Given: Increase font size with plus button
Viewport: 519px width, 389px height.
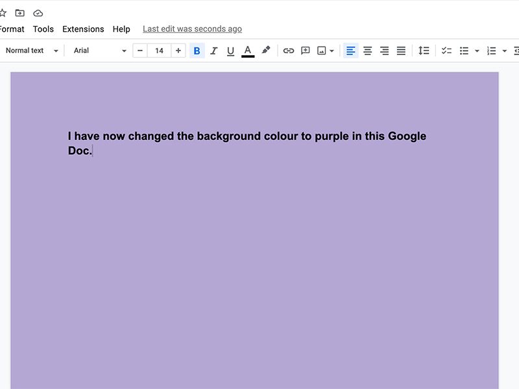Looking at the screenshot, I should point(177,51).
